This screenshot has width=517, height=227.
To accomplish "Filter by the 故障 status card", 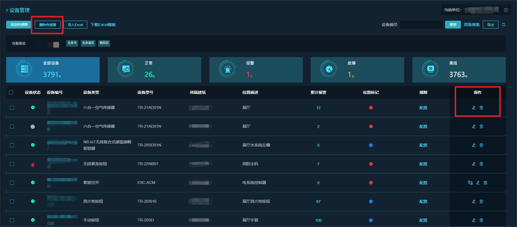I will 357,70.
